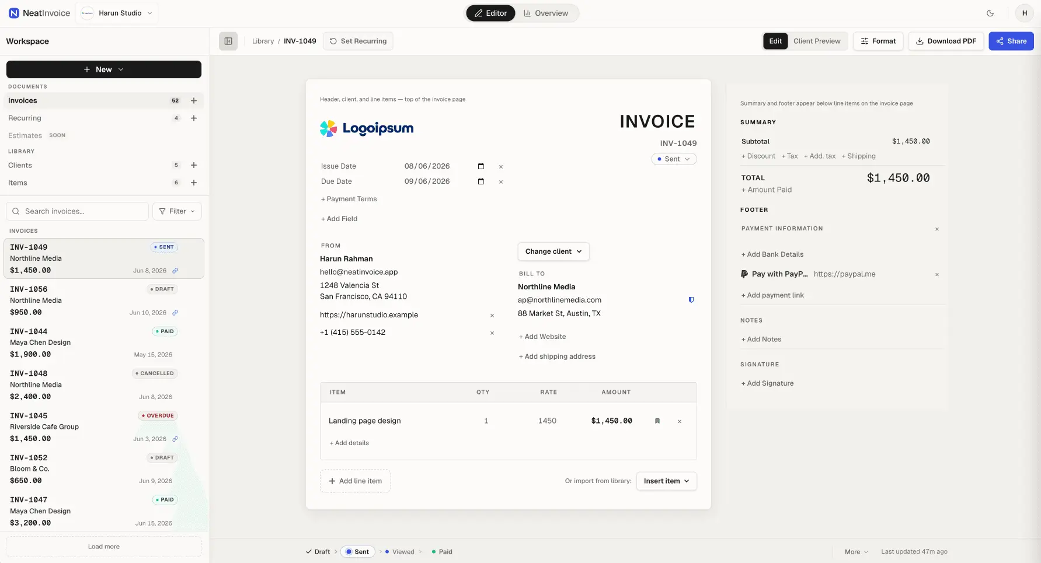Viewport: 1041px width, 563px height.
Task: Open the Filter dropdown
Action: (x=177, y=211)
